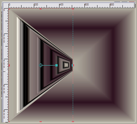Click the bottom-right selection handle
This screenshot has width=137, height=124.
coord(73,121)
